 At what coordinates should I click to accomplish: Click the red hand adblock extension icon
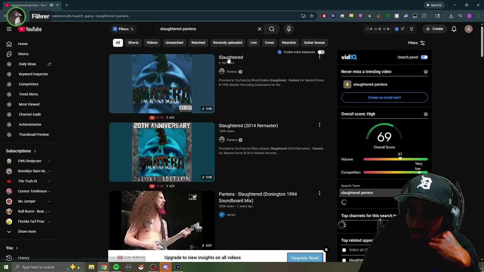click(324, 16)
